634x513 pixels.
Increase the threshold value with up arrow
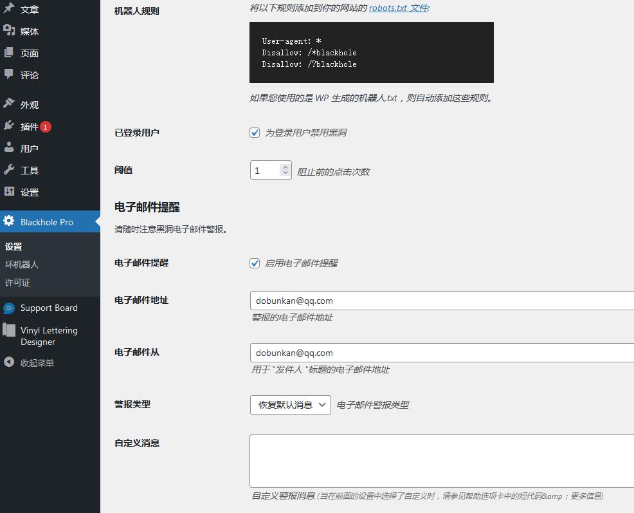tap(285, 167)
